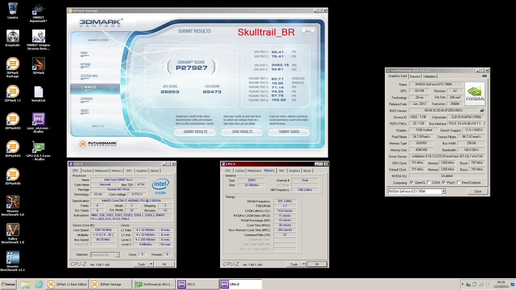Launch HWBOT Aquamark3 desktop shortcut

pos(38,13)
